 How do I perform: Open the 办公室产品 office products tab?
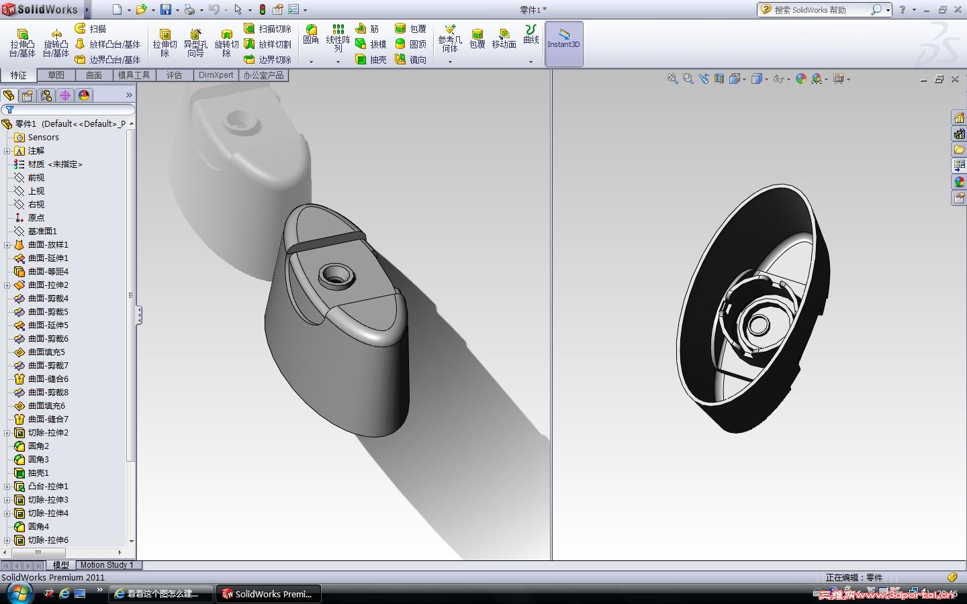click(263, 75)
